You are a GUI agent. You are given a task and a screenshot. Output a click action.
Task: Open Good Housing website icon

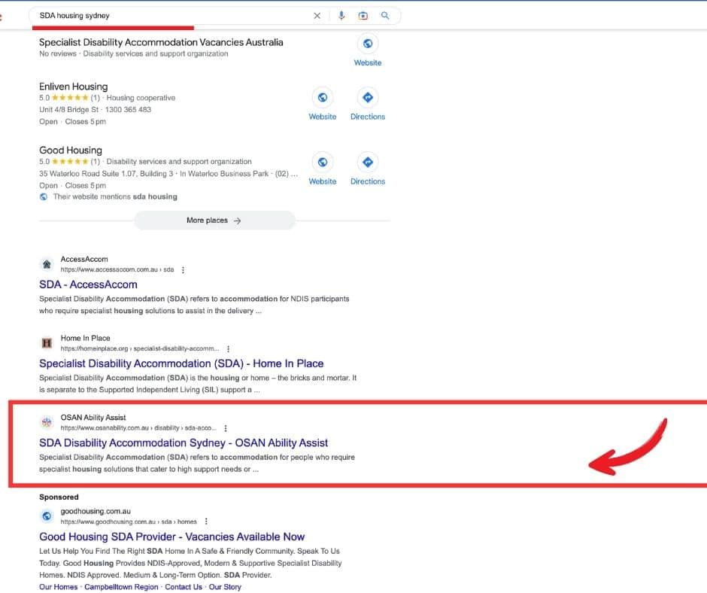click(x=323, y=163)
